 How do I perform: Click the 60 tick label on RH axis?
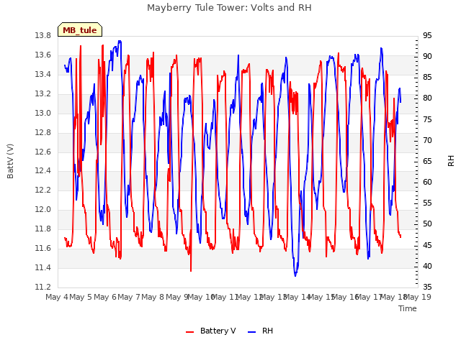427,182
